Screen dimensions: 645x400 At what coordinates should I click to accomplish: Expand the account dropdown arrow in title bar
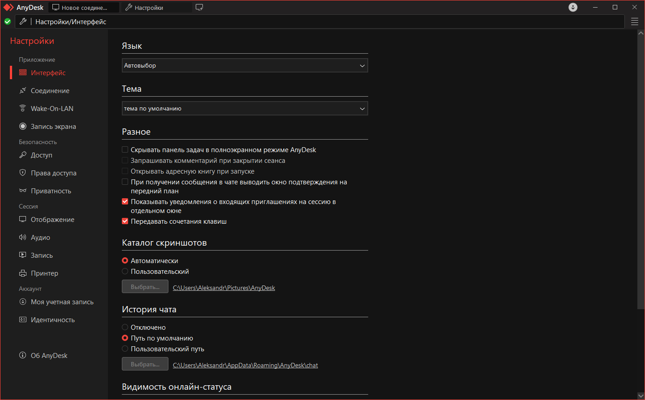[x=573, y=7]
